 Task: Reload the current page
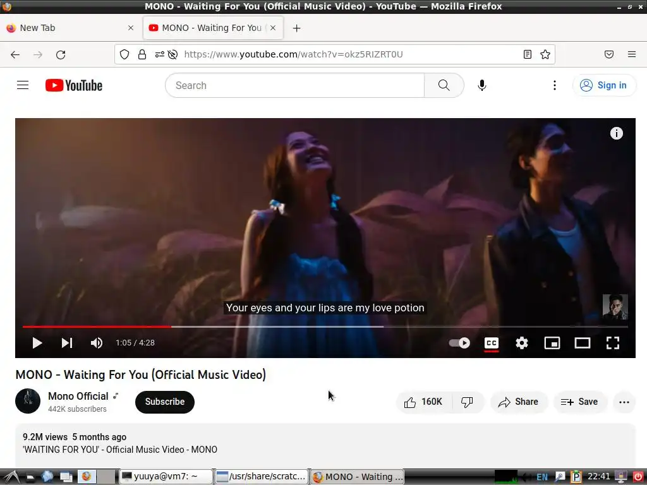pyautogui.click(x=61, y=54)
